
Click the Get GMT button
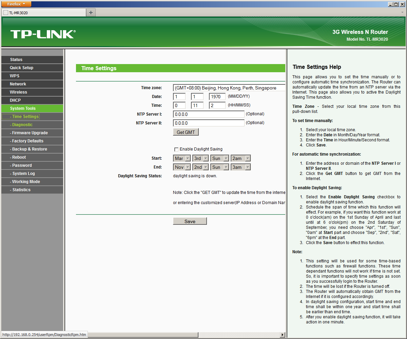(x=186, y=132)
